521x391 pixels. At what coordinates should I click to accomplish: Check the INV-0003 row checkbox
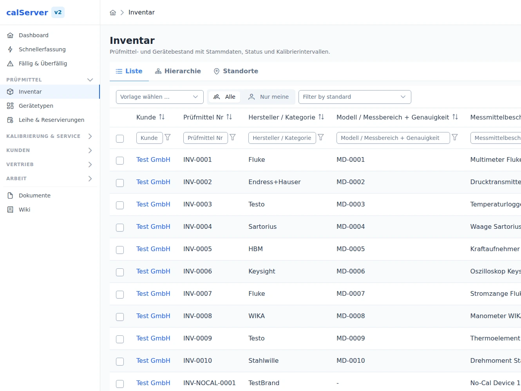[120, 205]
